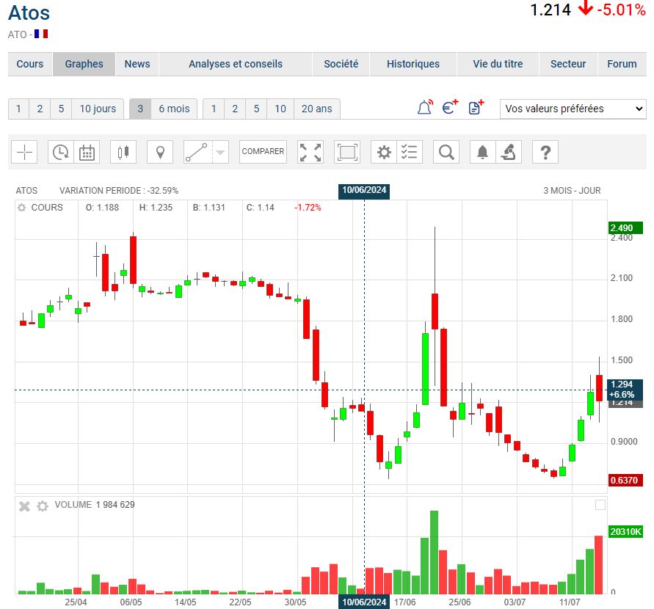Select the 20 ans period
The image size is (654, 609).
pos(317,109)
